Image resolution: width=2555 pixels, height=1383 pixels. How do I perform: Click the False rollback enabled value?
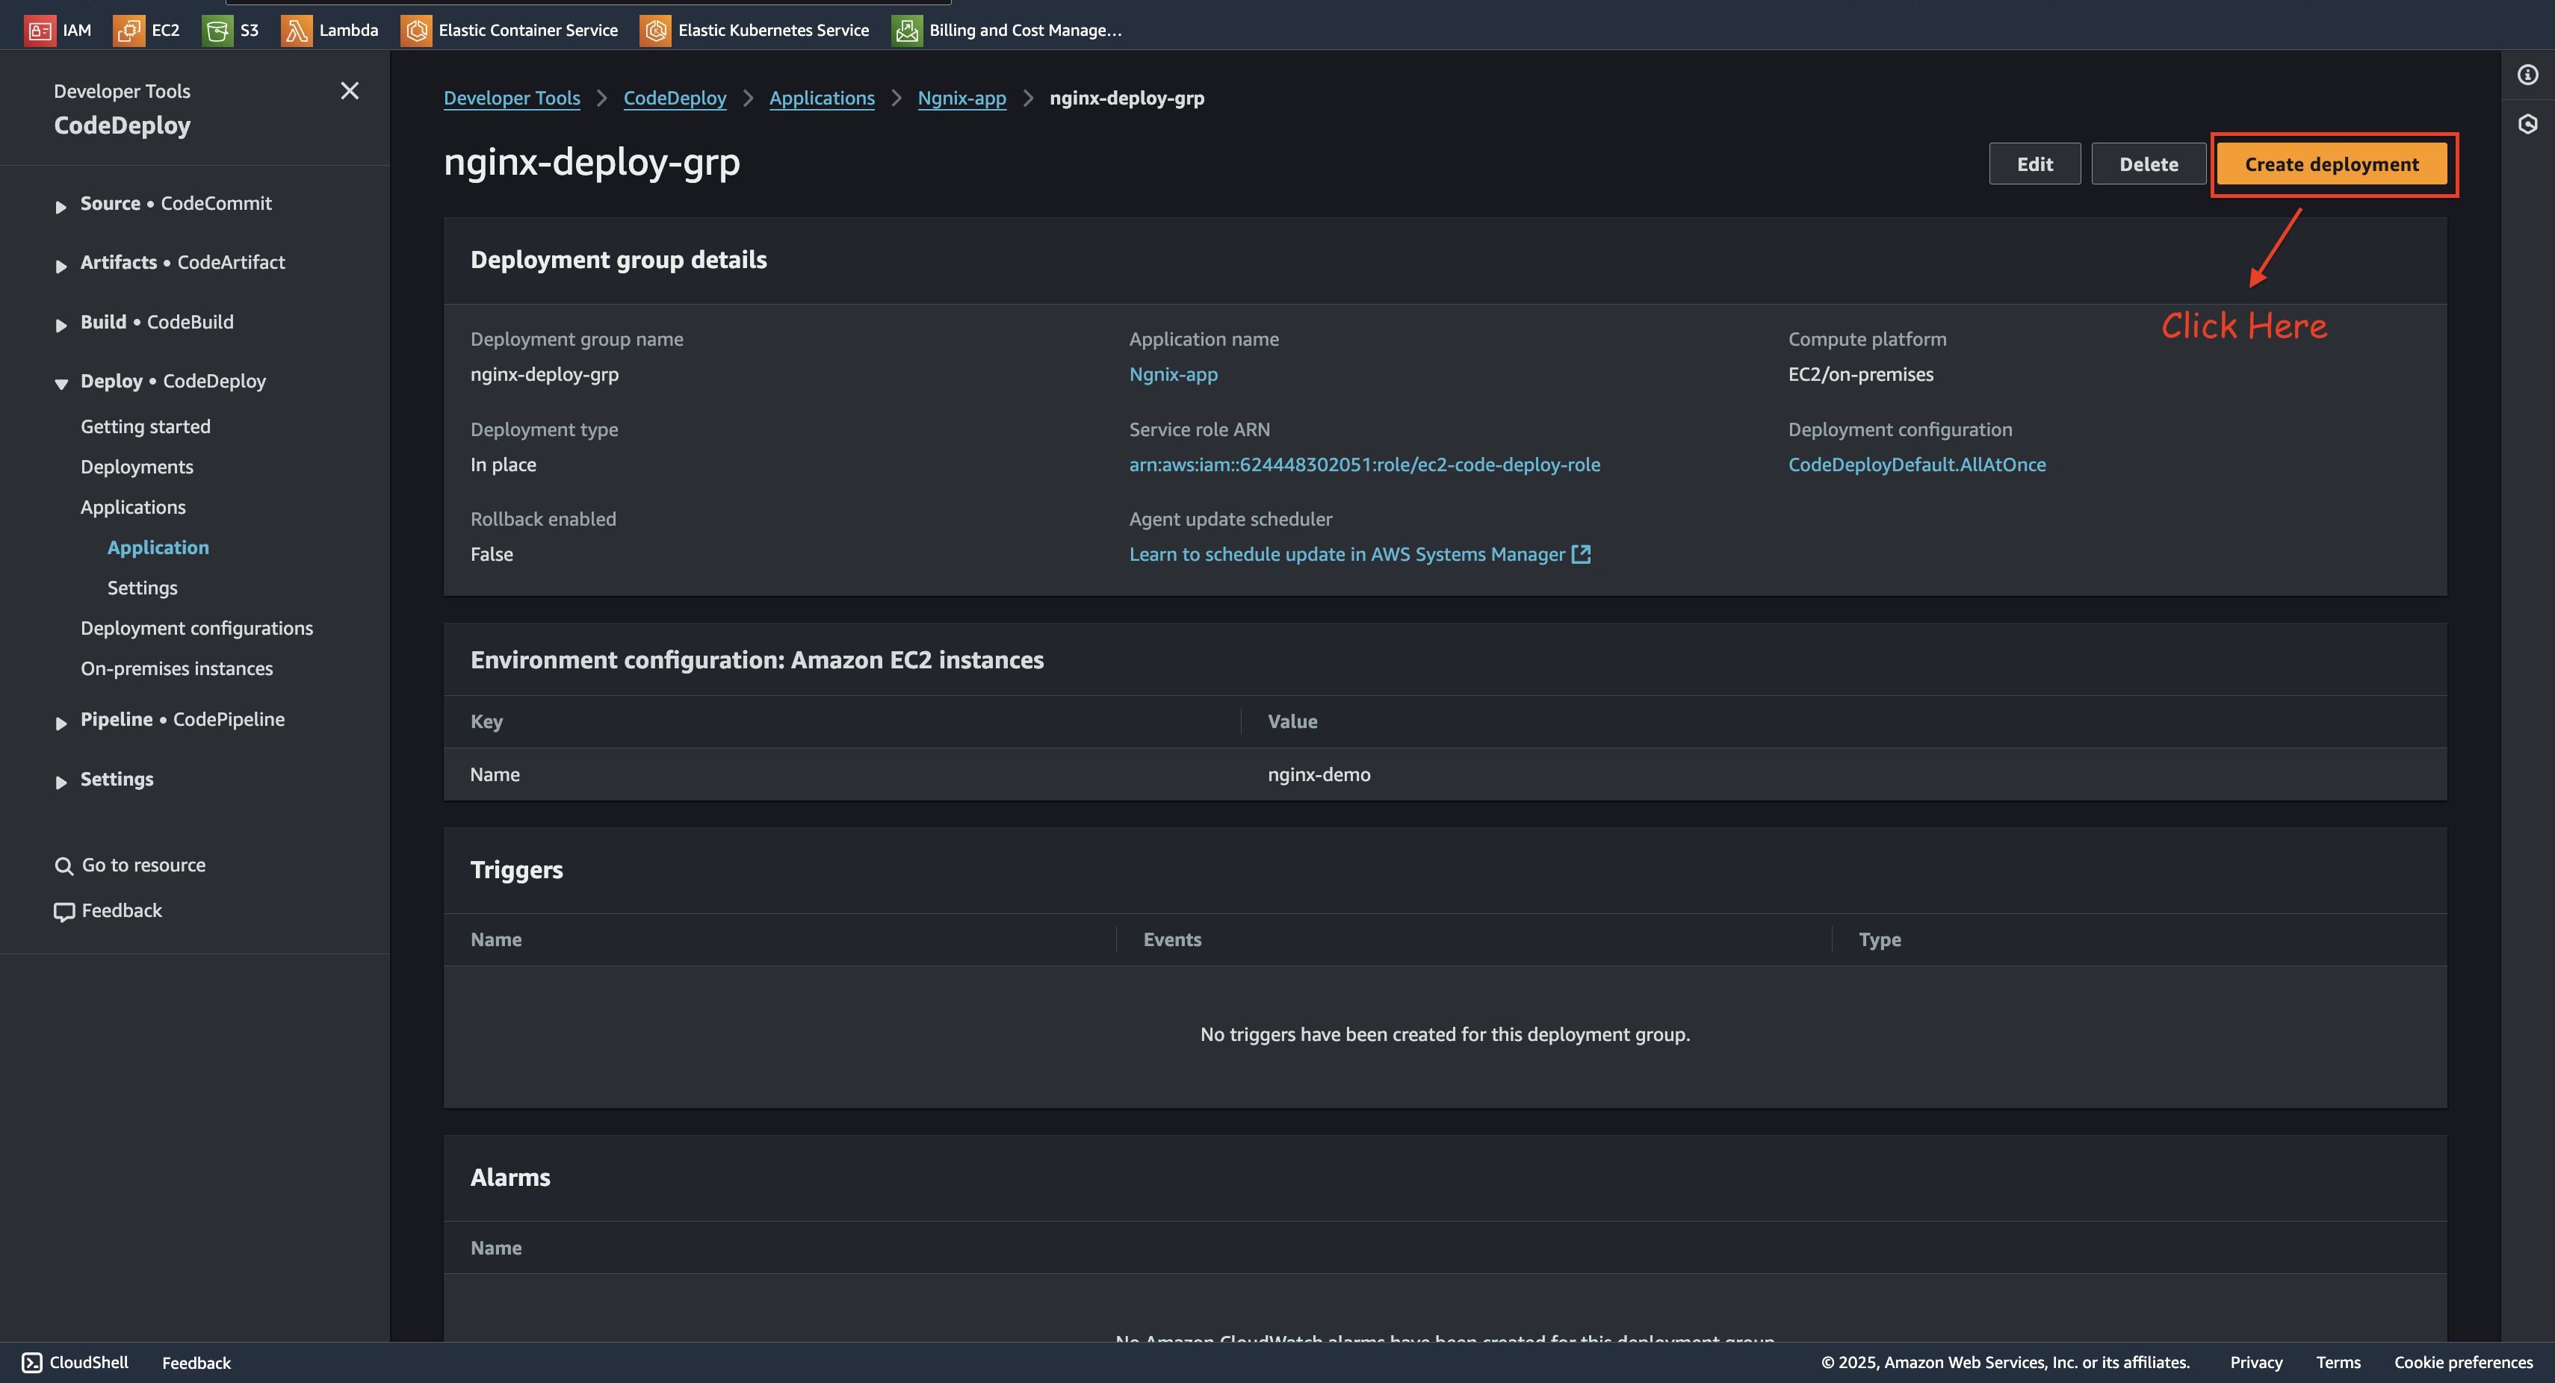[491, 554]
